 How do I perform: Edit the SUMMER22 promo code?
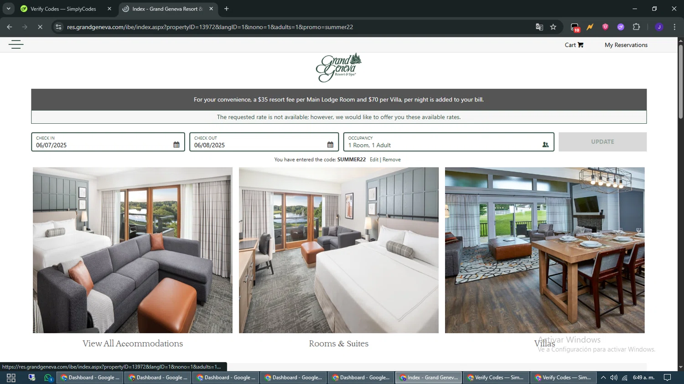374,160
